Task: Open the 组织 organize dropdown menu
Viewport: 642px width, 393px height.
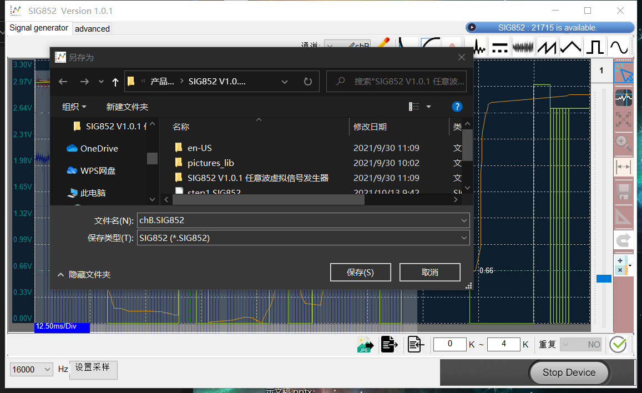Action: (74, 107)
